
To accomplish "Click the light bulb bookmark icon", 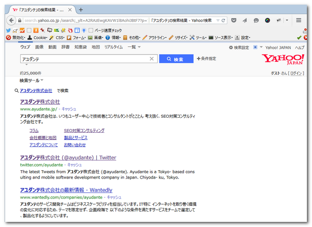I will [84, 30].
